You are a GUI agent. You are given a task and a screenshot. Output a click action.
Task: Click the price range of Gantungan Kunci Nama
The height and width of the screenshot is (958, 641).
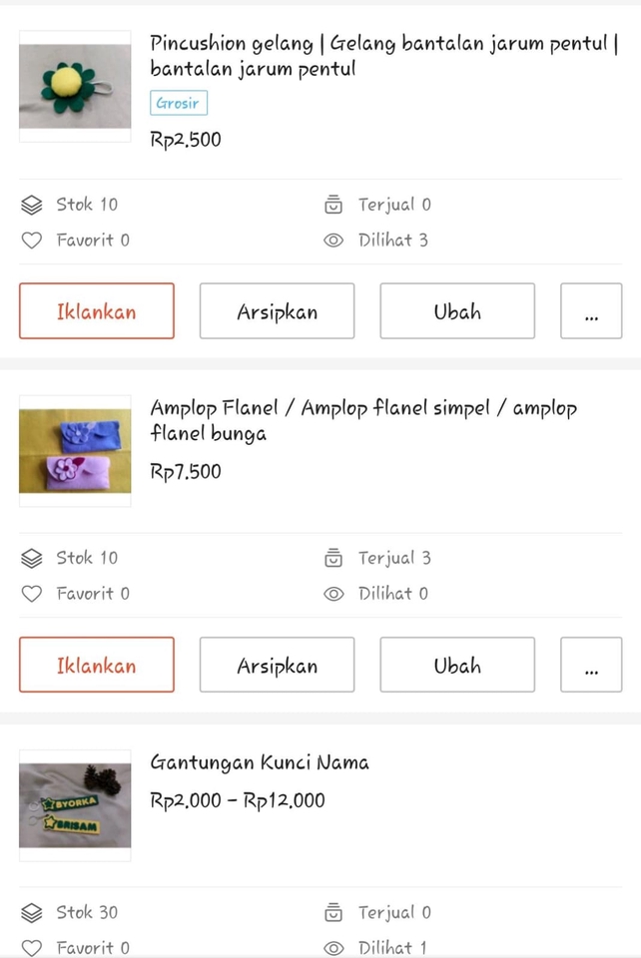[x=240, y=799]
